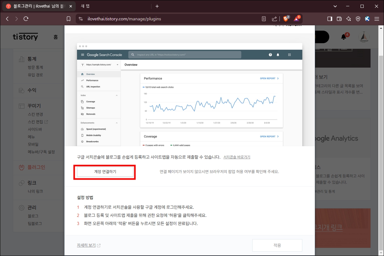
Task: Open 메뉴 under 꾸미기
Action: pyautogui.click(x=31, y=137)
